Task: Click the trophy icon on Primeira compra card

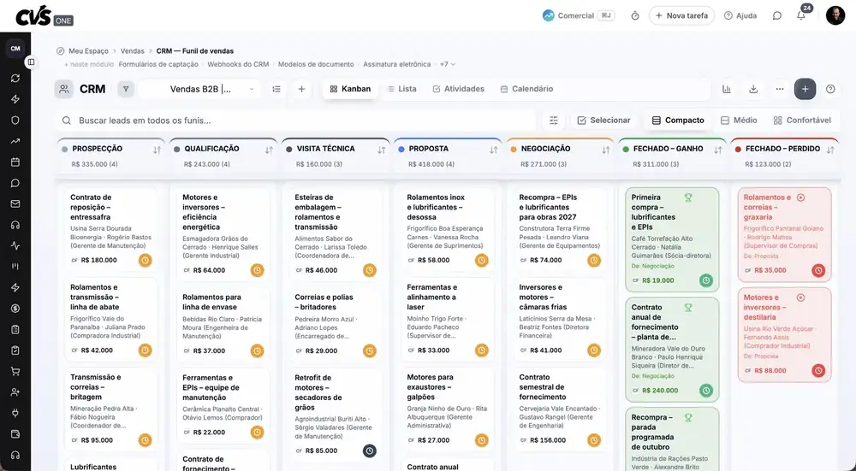Action: click(x=688, y=197)
